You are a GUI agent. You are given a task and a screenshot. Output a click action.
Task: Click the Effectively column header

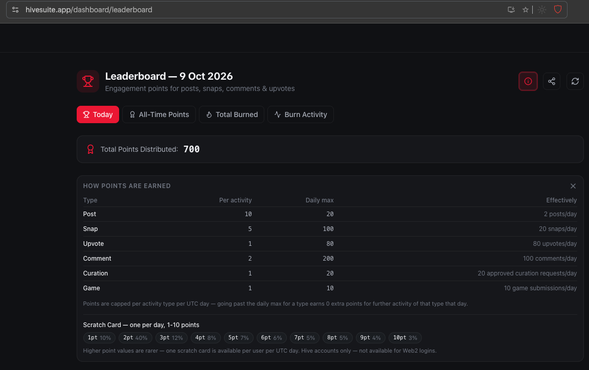click(x=561, y=200)
